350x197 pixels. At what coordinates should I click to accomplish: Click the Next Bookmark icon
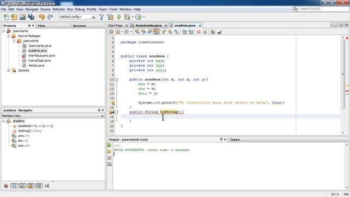170,32
